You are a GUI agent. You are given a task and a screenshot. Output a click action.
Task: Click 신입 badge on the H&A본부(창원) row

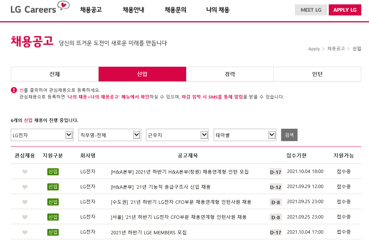[53, 172]
